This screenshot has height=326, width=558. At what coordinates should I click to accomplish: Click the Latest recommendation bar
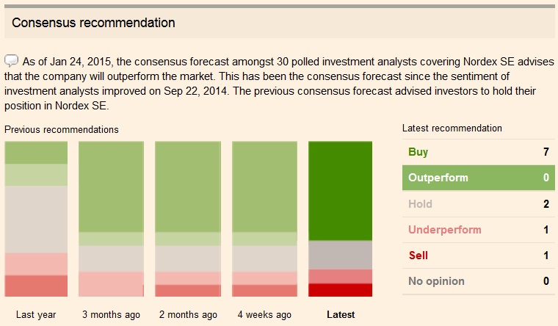pos(341,219)
